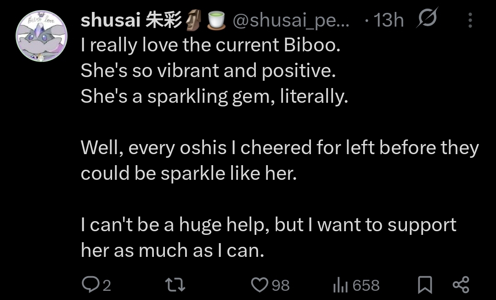Click the display name shusai 朱彩

(x=131, y=21)
